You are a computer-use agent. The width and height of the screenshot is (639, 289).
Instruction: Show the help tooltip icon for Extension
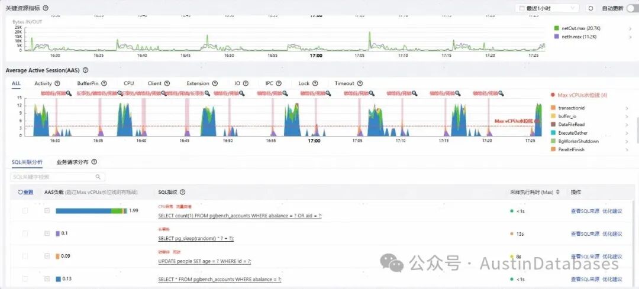pos(215,83)
